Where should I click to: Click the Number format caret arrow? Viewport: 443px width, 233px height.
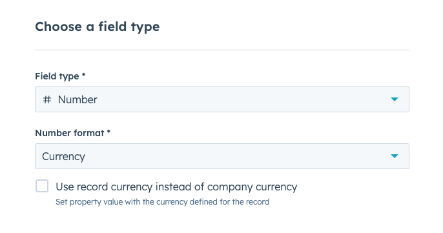click(x=395, y=156)
